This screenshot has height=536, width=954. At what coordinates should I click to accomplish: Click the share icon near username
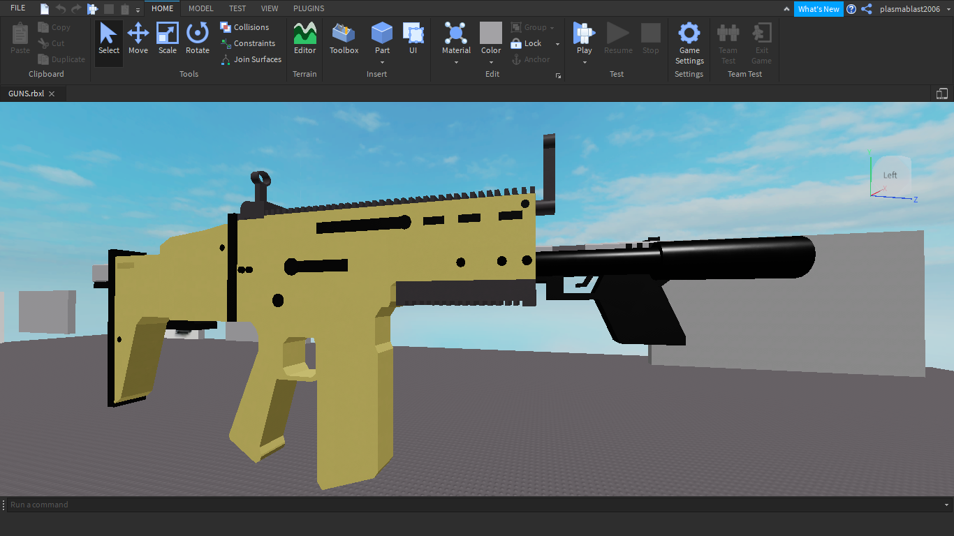(867, 9)
